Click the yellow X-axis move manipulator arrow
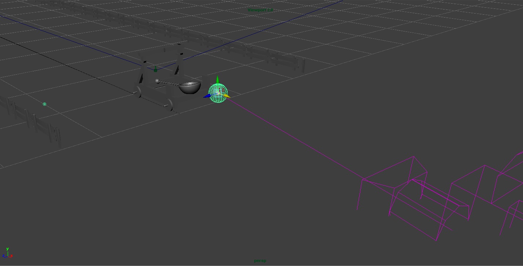Viewport: 523px width, 266px height. [x=227, y=96]
